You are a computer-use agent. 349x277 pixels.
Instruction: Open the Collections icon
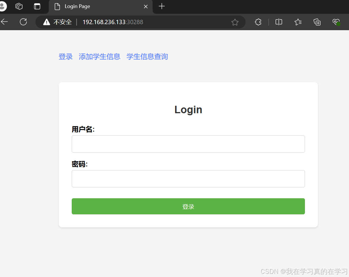point(317,22)
